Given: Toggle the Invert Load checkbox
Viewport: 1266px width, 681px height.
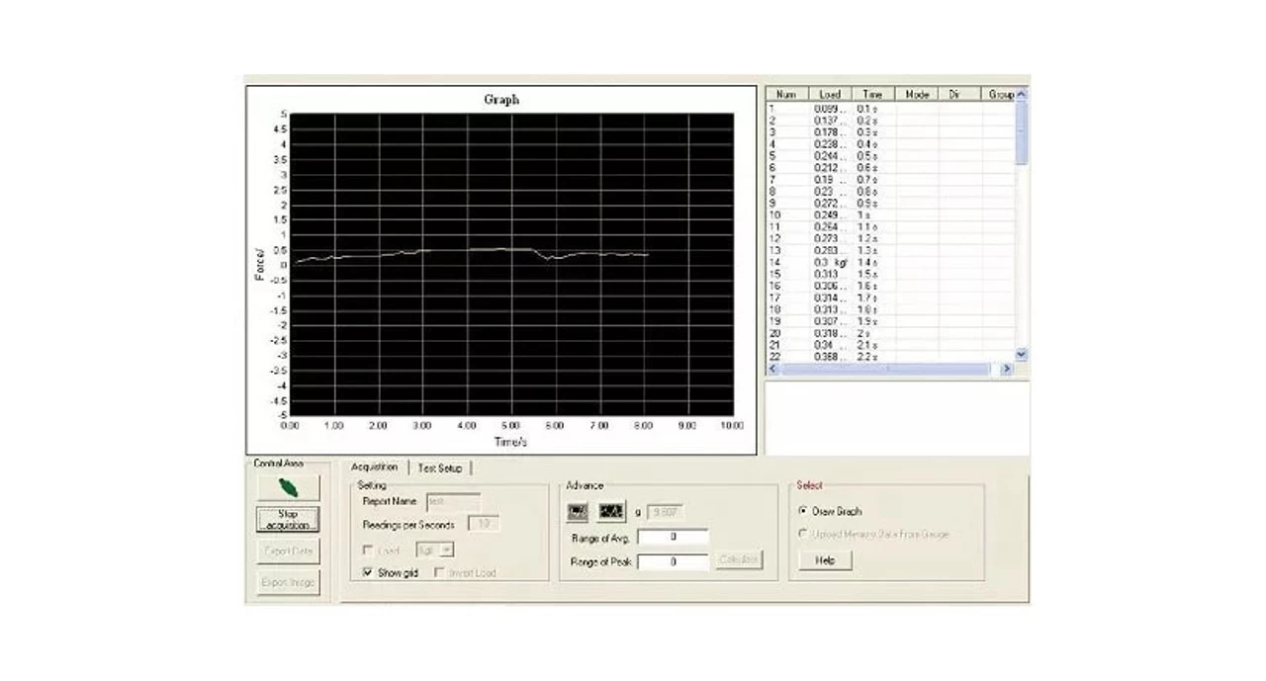Looking at the screenshot, I should [x=439, y=573].
